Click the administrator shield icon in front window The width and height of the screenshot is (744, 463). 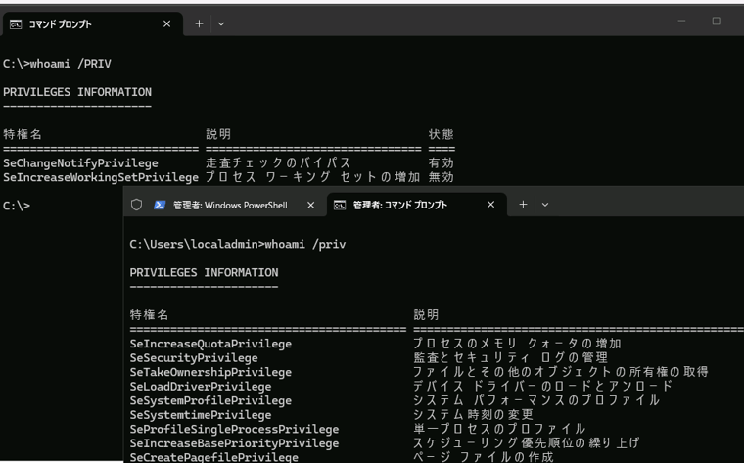(x=137, y=205)
